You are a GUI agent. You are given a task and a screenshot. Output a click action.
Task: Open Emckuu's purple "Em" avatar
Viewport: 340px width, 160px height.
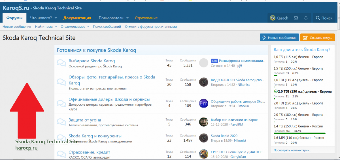pos(204,104)
